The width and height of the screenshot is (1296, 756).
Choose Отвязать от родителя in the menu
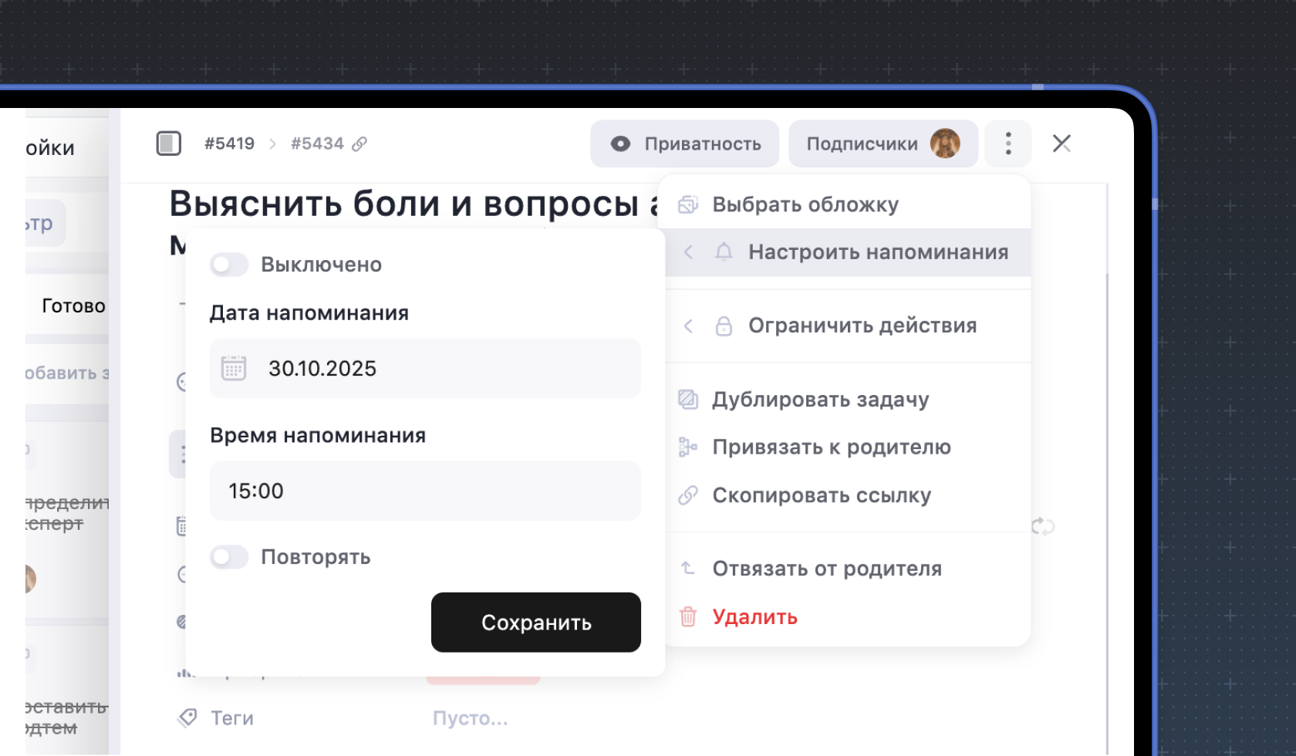(x=827, y=569)
